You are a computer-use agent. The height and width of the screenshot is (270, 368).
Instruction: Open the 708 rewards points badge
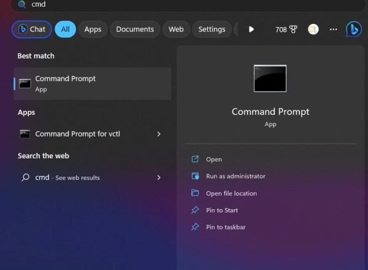click(286, 29)
